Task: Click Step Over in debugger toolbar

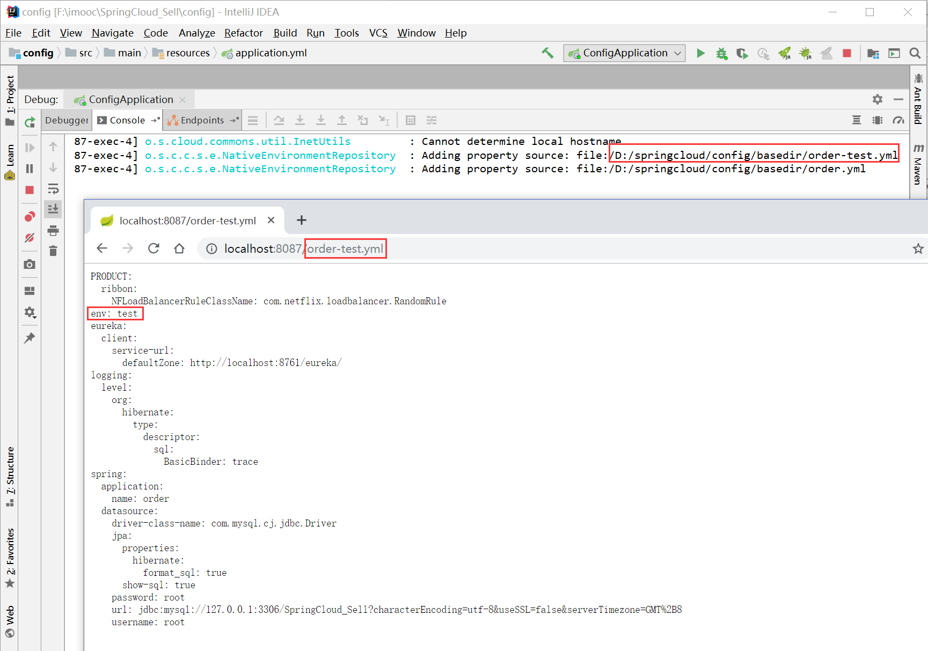Action: point(279,120)
